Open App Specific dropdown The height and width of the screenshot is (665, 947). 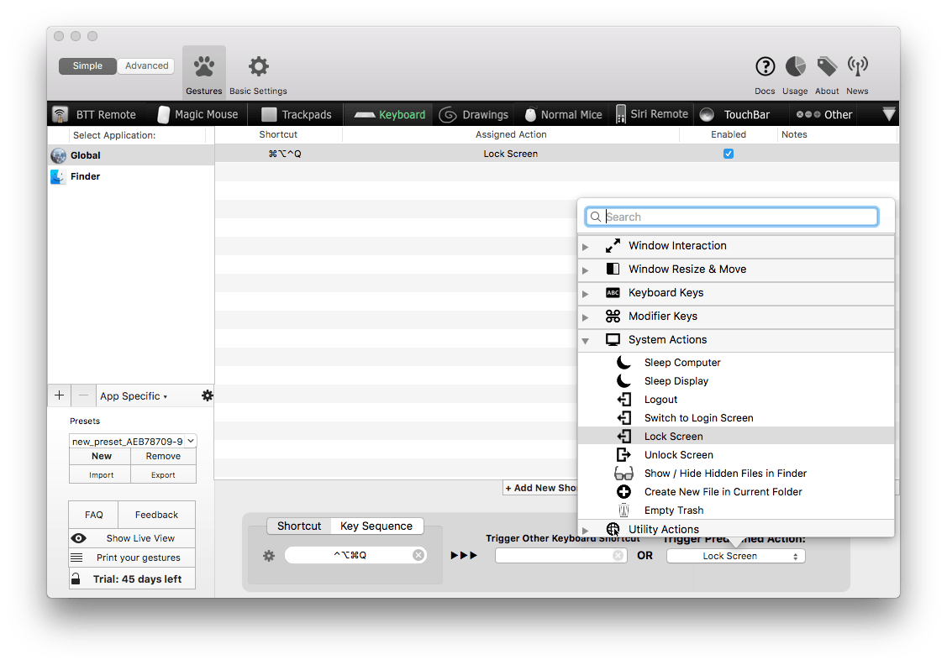(134, 395)
